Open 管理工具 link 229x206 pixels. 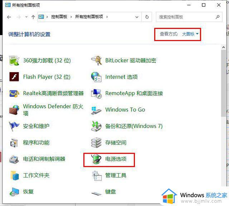tap(116, 175)
